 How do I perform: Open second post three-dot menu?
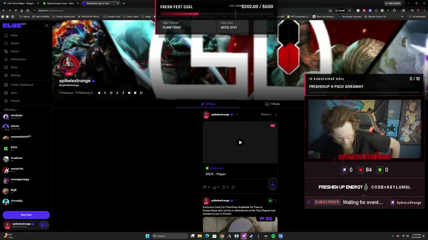276,200
